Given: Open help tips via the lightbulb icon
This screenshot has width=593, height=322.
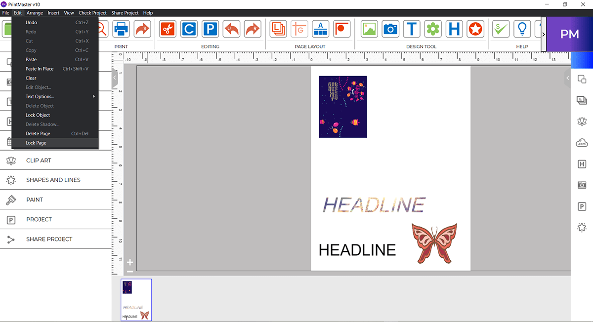Looking at the screenshot, I should pyautogui.click(x=522, y=29).
